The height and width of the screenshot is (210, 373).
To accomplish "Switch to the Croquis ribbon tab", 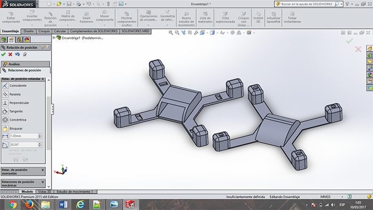I will click(x=44, y=31).
